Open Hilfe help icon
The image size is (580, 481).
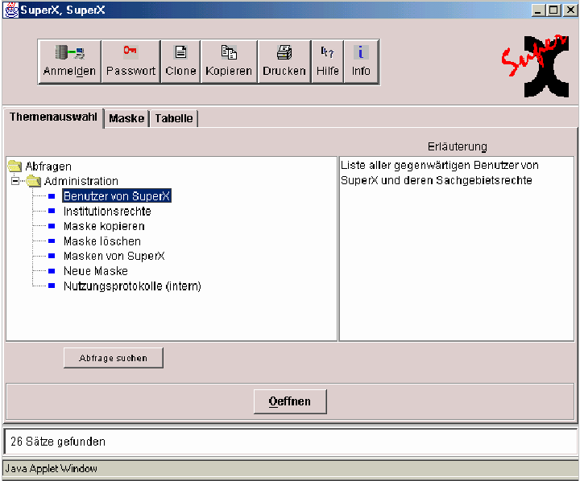click(327, 53)
